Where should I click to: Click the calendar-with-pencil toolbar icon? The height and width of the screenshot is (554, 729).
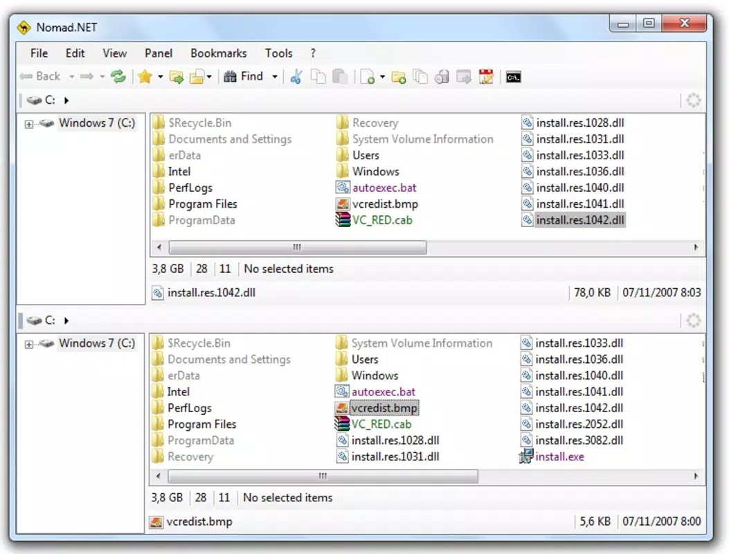click(x=486, y=77)
